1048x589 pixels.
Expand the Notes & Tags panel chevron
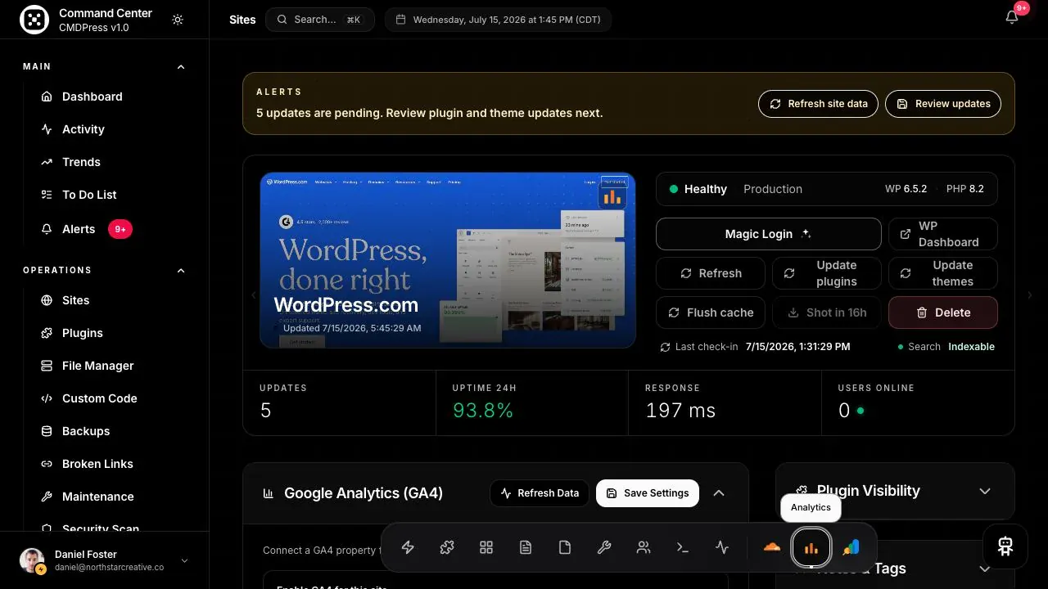985,569
